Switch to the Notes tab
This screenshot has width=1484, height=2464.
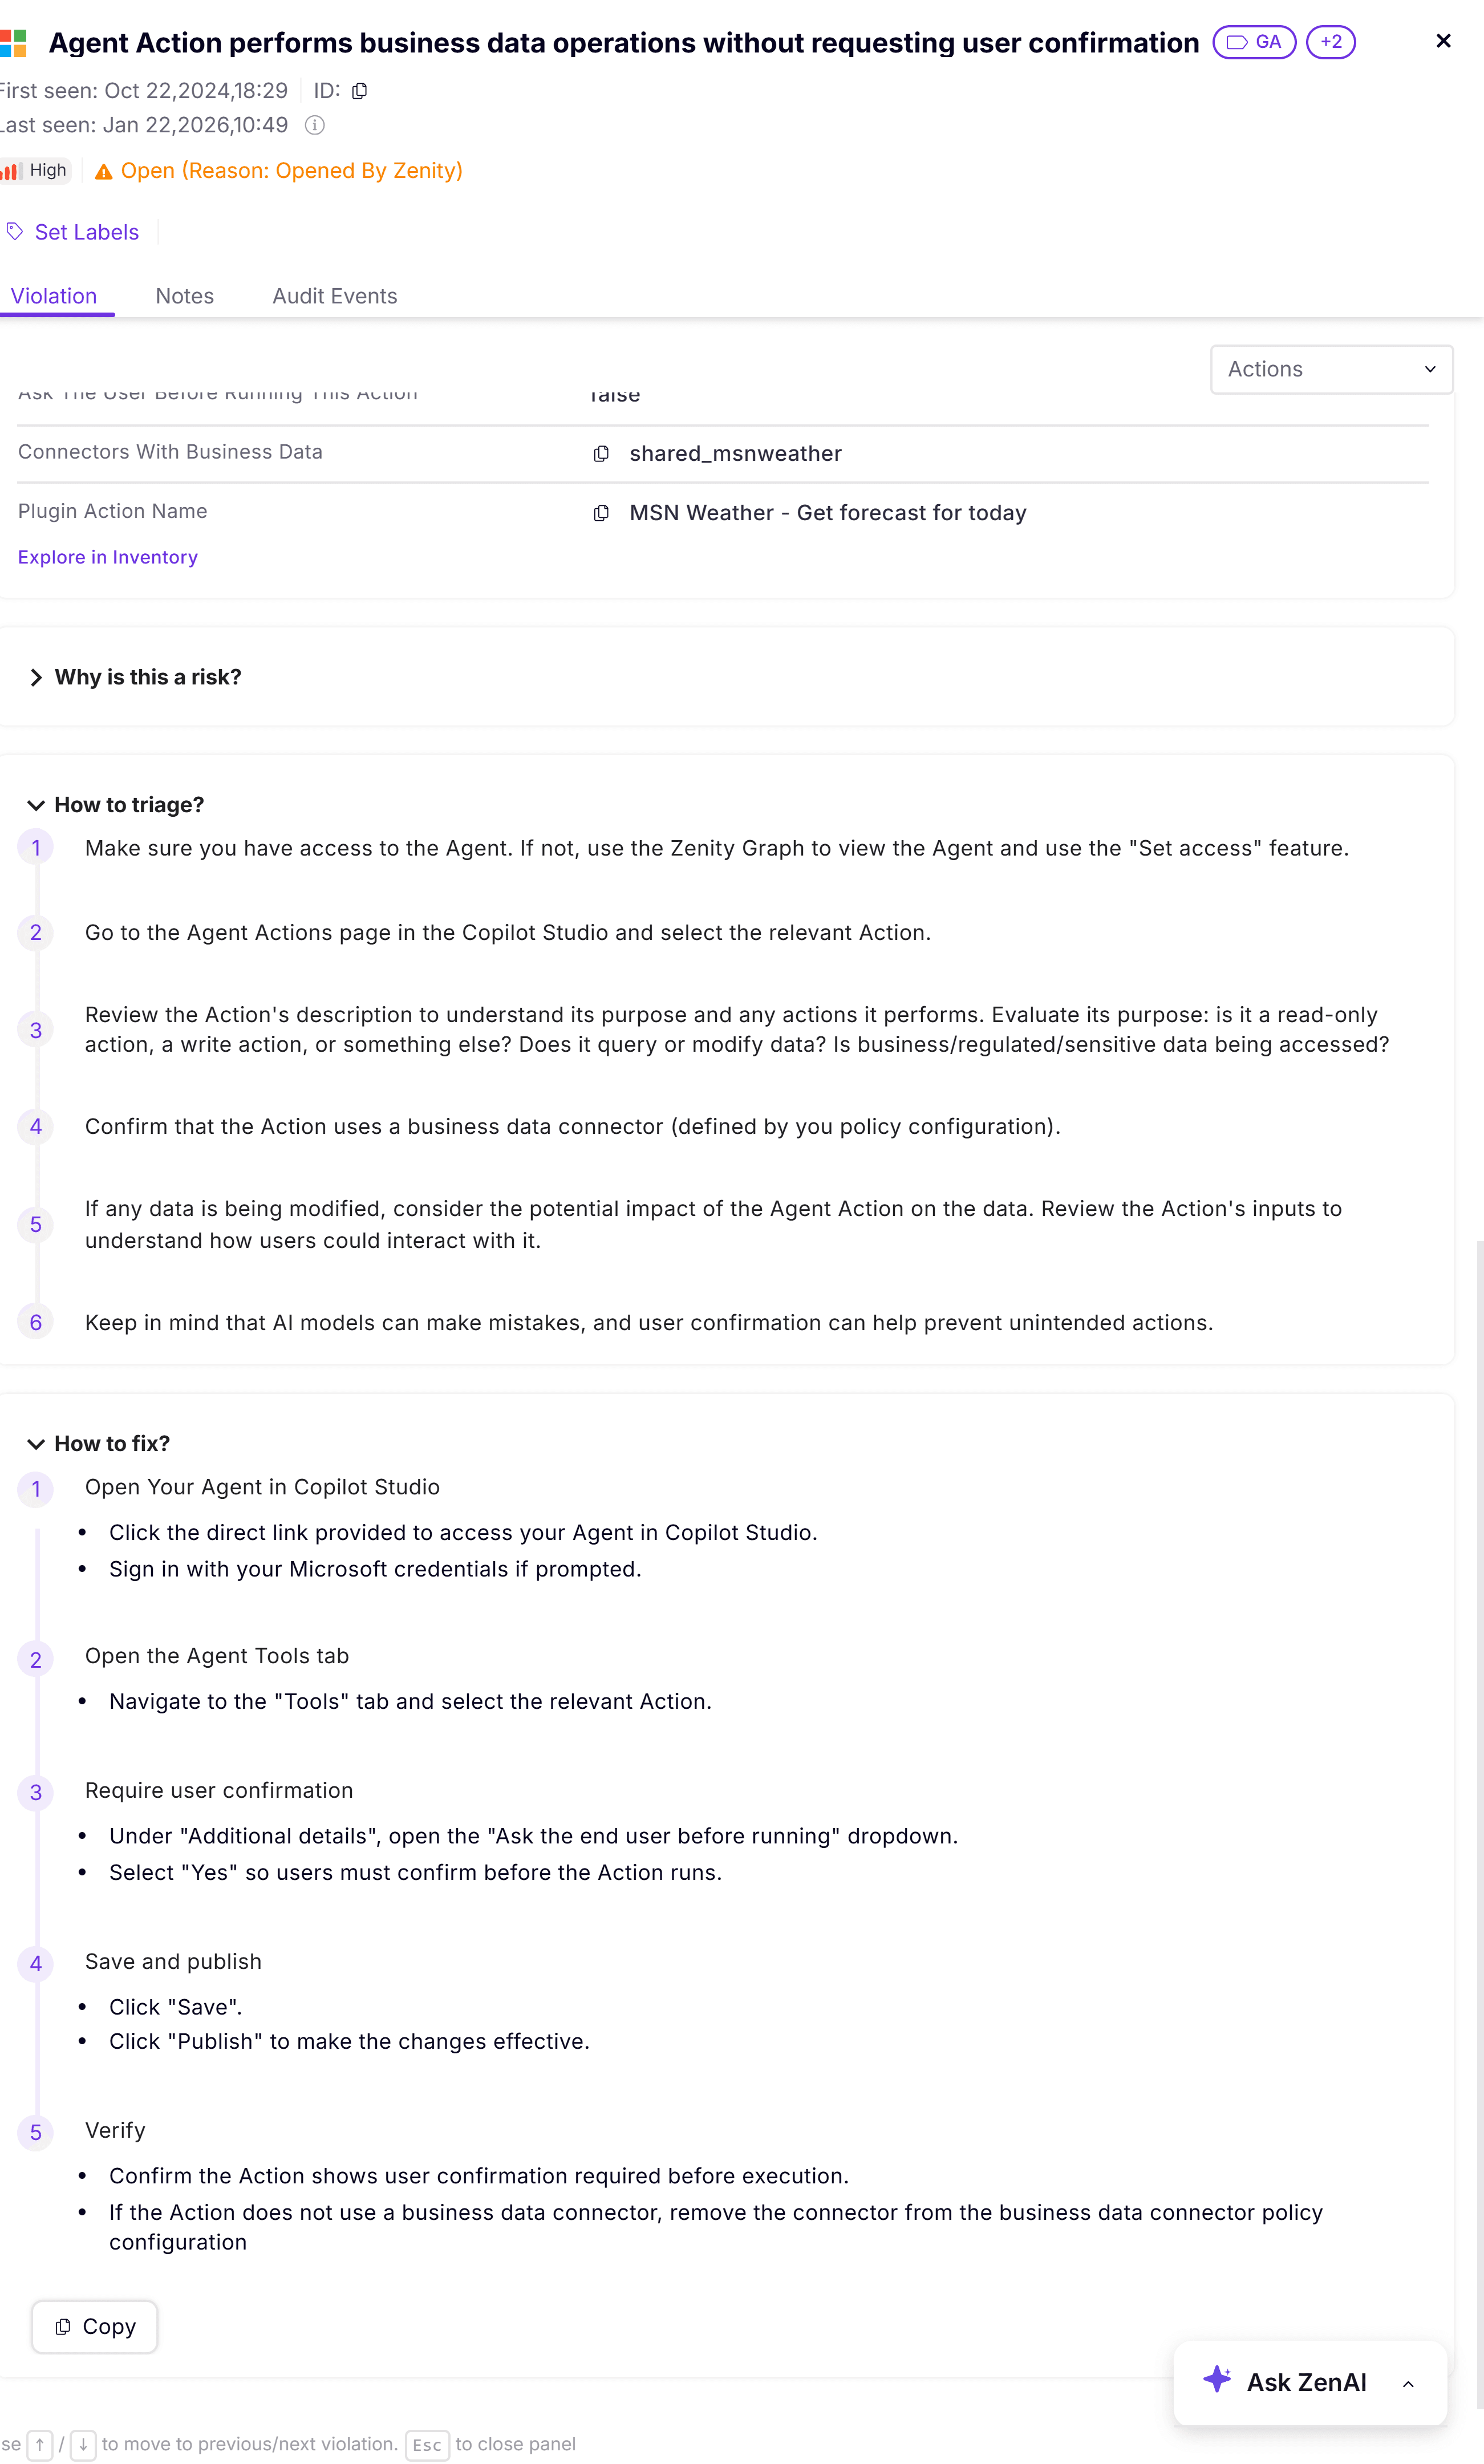point(185,296)
